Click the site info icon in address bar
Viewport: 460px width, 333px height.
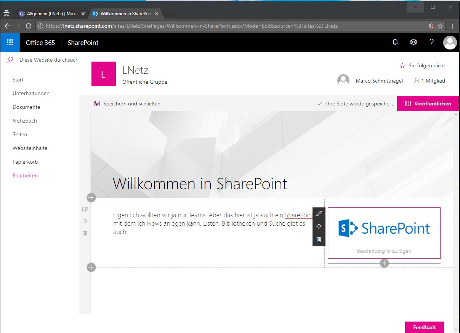(41, 26)
